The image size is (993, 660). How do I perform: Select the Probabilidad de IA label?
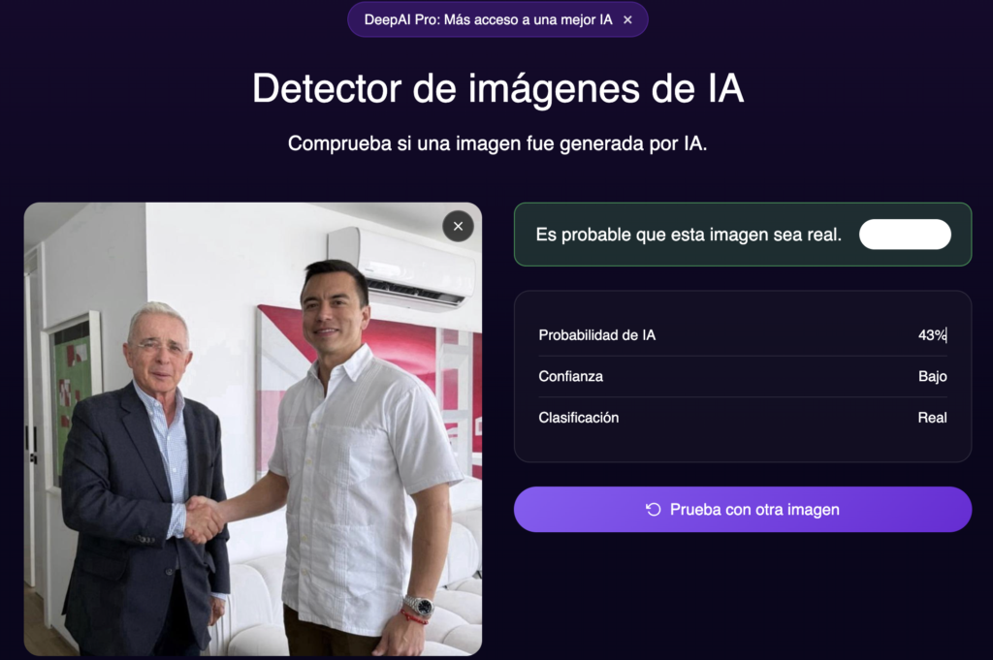[x=596, y=335]
